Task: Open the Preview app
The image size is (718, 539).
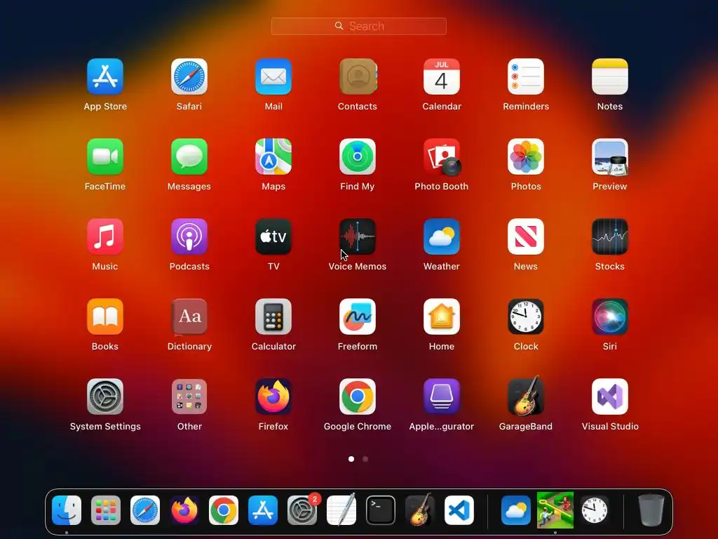Action: 610,157
